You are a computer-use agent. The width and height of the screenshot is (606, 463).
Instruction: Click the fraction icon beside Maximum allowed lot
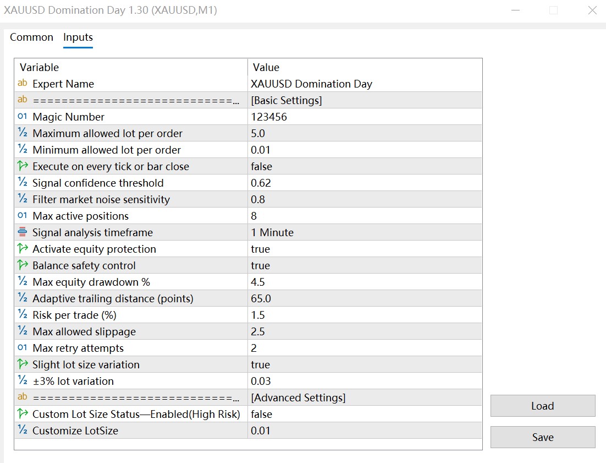point(23,133)
